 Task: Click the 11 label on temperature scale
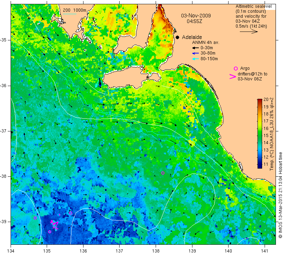click(266, 164)
